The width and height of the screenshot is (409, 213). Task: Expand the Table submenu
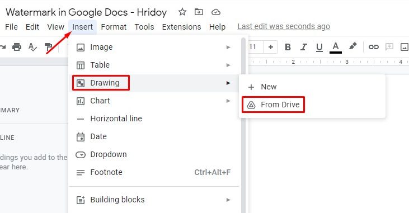click(154, 65)
